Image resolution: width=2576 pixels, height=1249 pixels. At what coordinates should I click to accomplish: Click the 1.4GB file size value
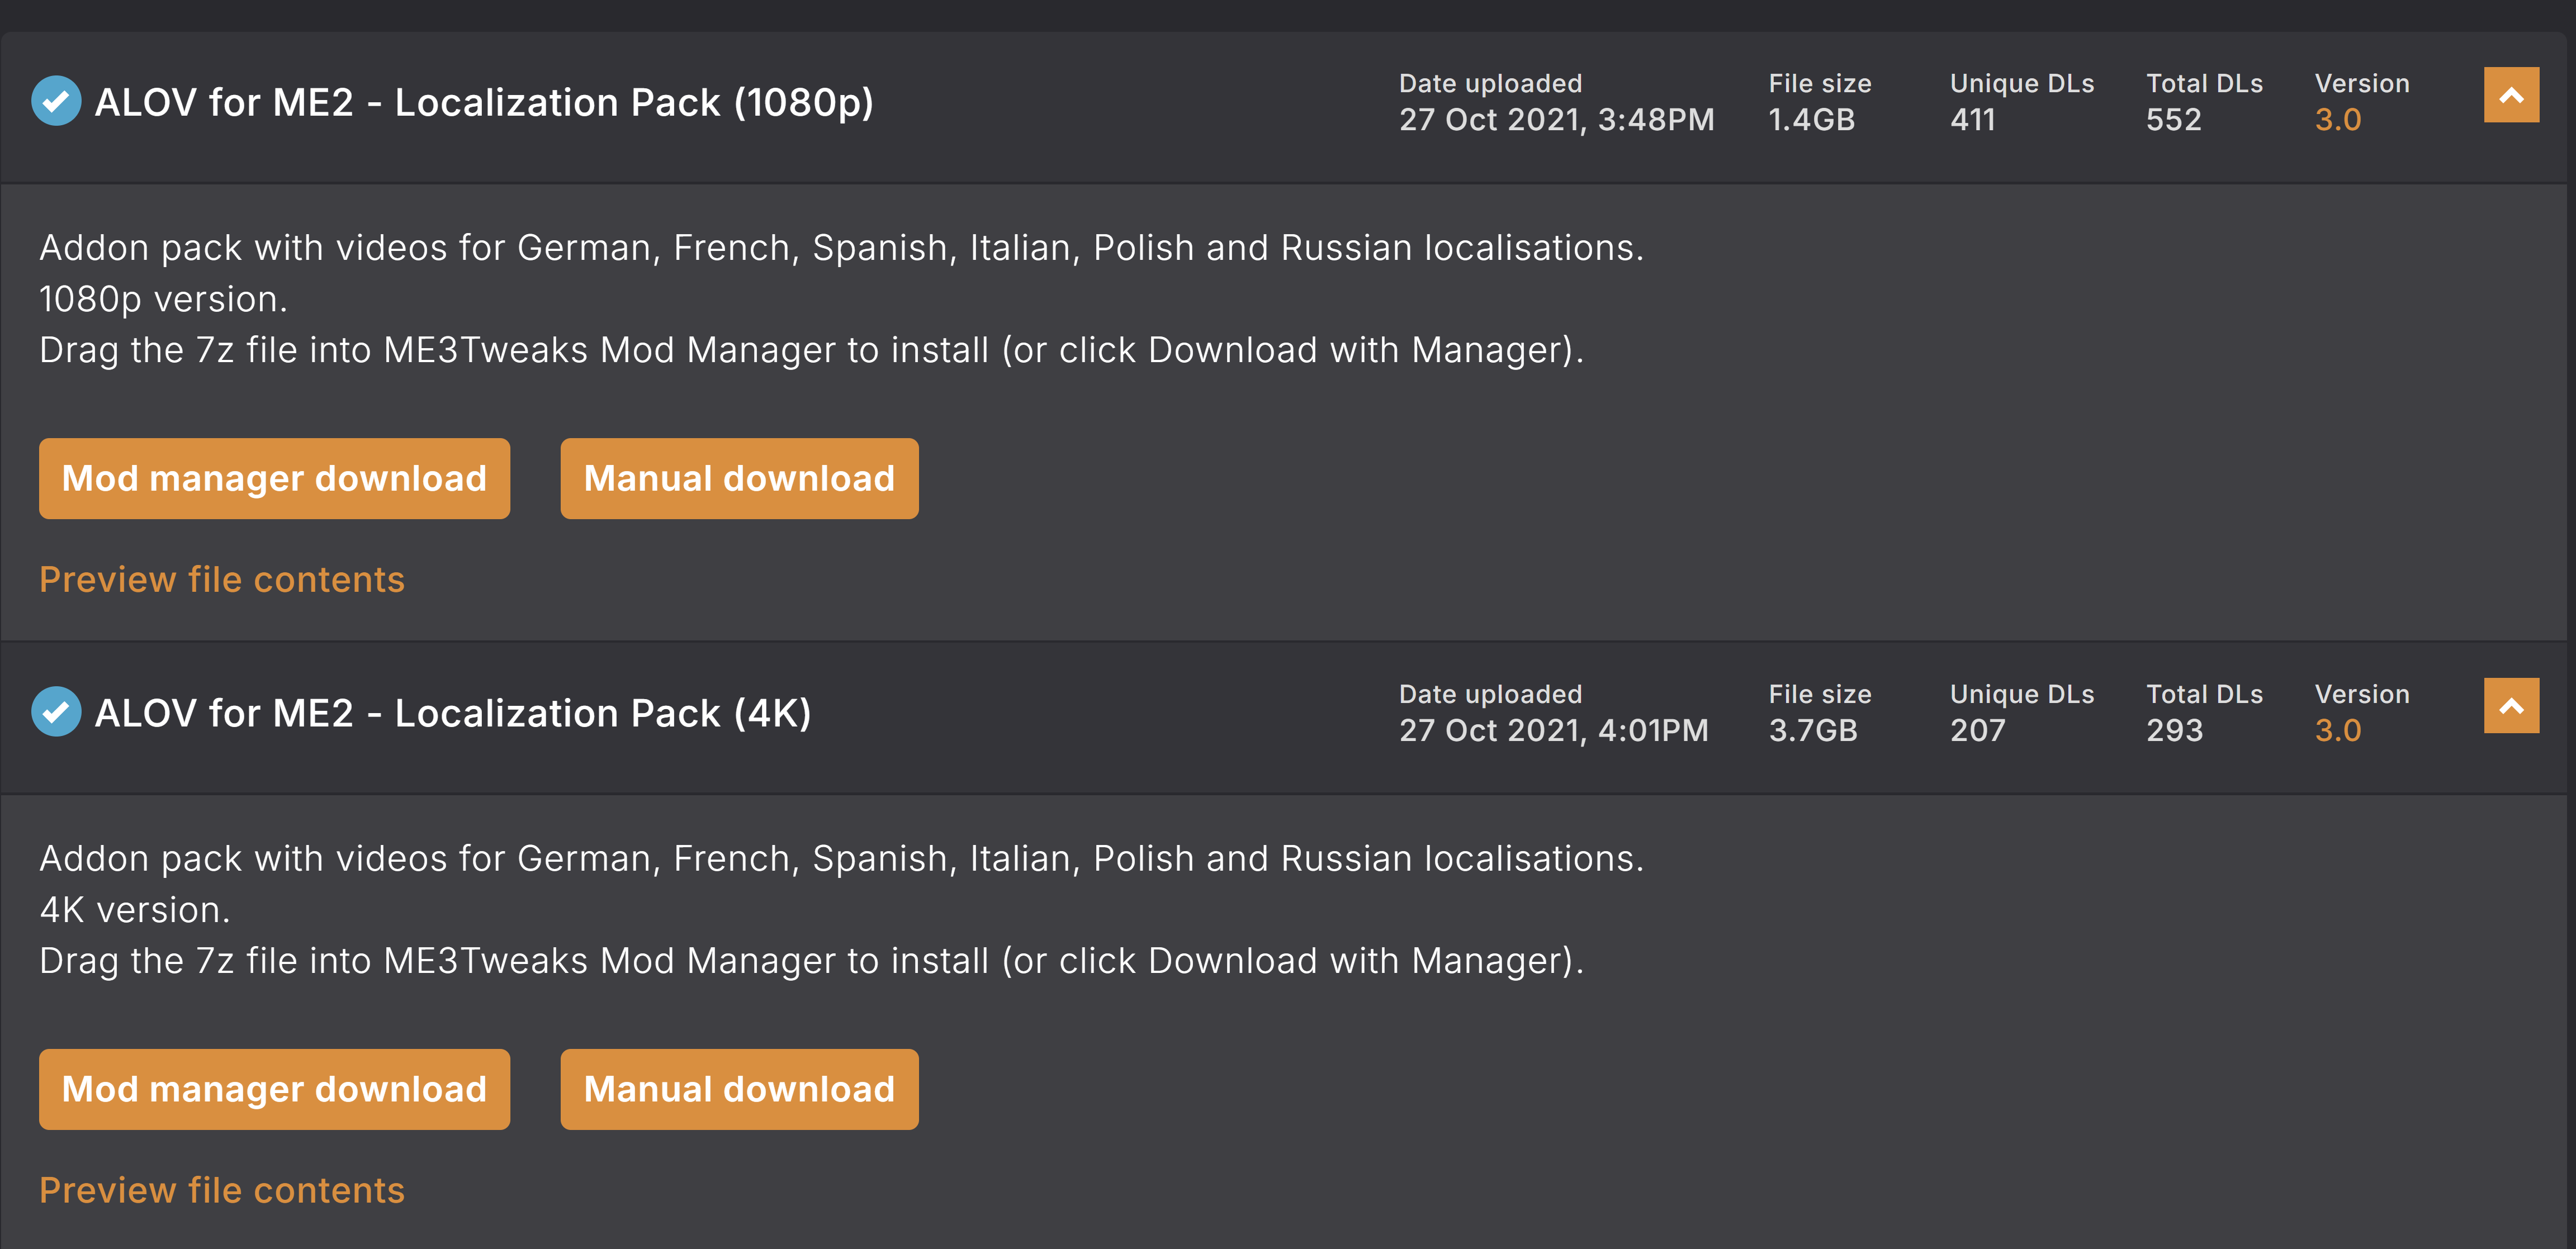point(1811,120)
